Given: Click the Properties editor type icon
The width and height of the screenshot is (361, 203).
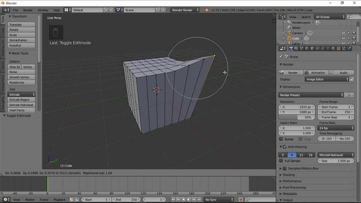Looking at the screenshot, I should [x=282, y=48].
